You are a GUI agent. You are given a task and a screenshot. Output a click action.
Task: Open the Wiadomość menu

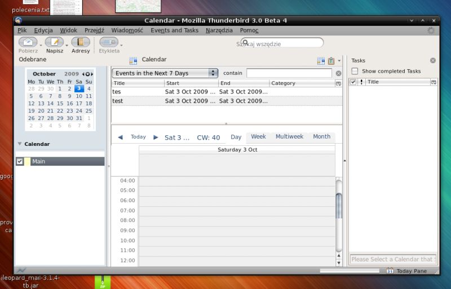[x=127, y=30]
